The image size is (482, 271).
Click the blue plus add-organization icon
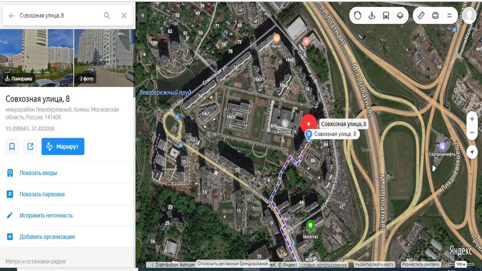(10, 237)
